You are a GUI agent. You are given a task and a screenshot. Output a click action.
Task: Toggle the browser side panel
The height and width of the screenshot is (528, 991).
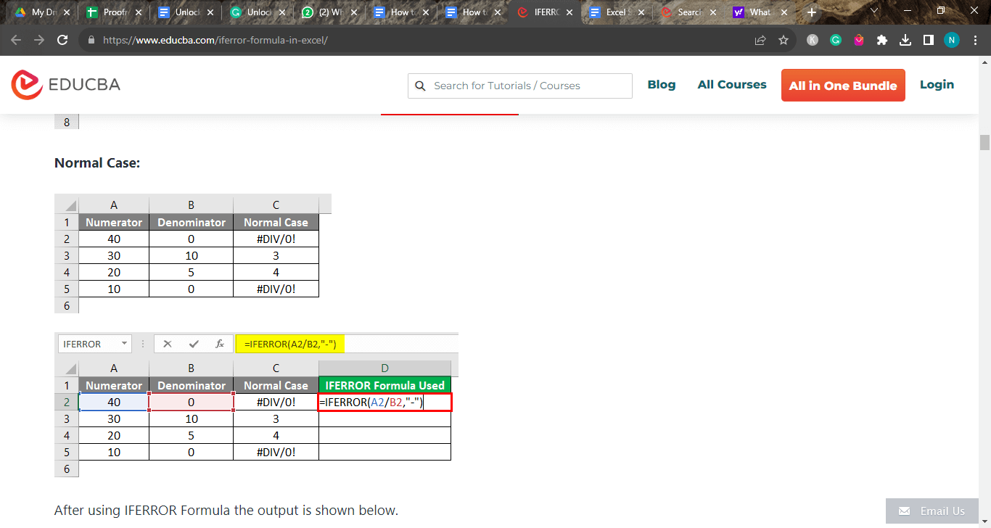click(x=929, y=40)
